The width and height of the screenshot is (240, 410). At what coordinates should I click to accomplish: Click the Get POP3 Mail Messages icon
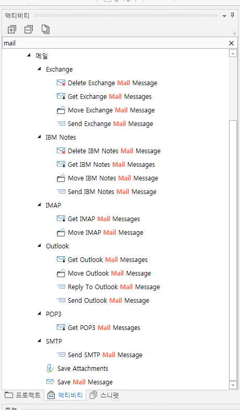pyautogui.click(x=61, y=327)
